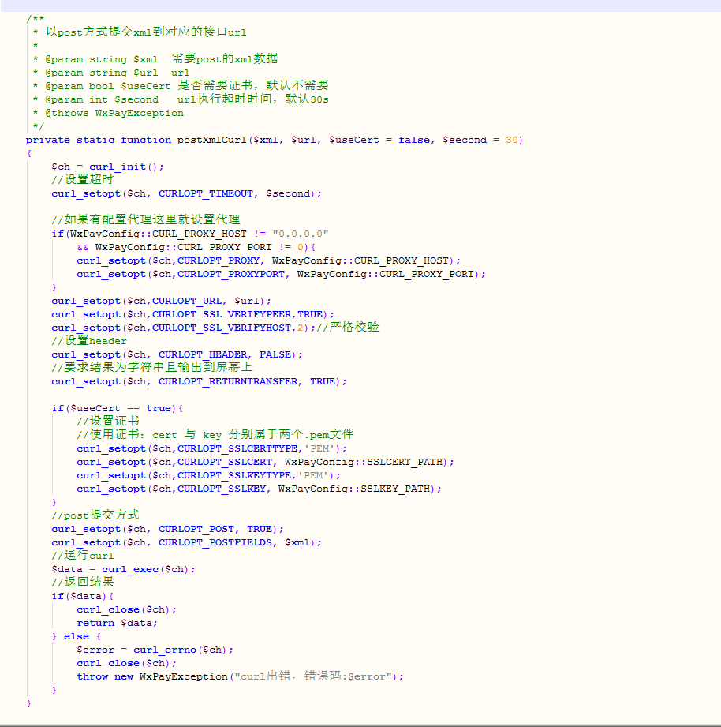Click the CURLOPT_SSLKEYTYPE constant

(x=234, y=476)
